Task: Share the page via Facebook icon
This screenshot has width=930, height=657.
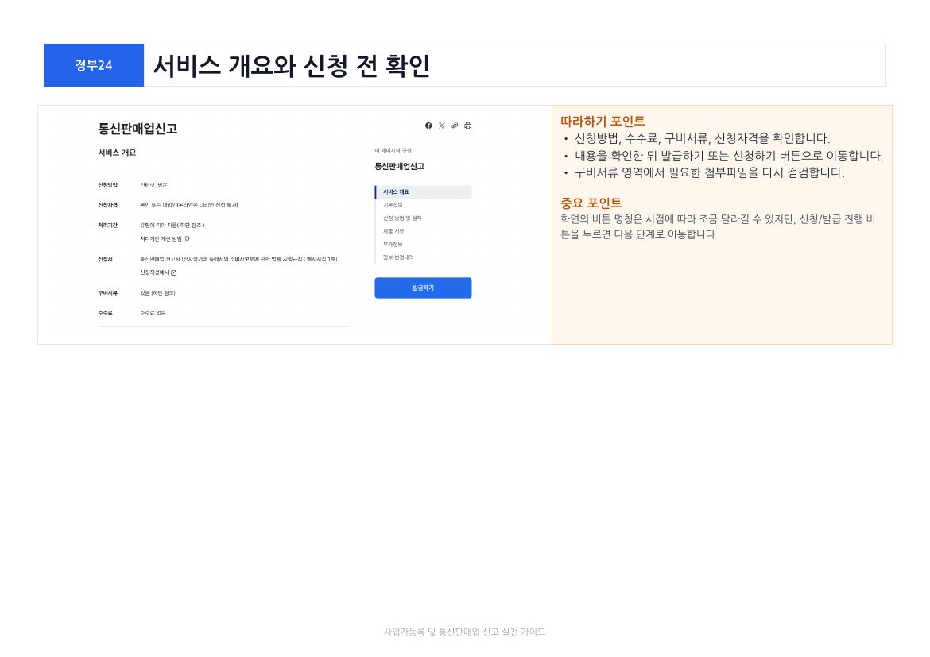Action: click(428, 126)
